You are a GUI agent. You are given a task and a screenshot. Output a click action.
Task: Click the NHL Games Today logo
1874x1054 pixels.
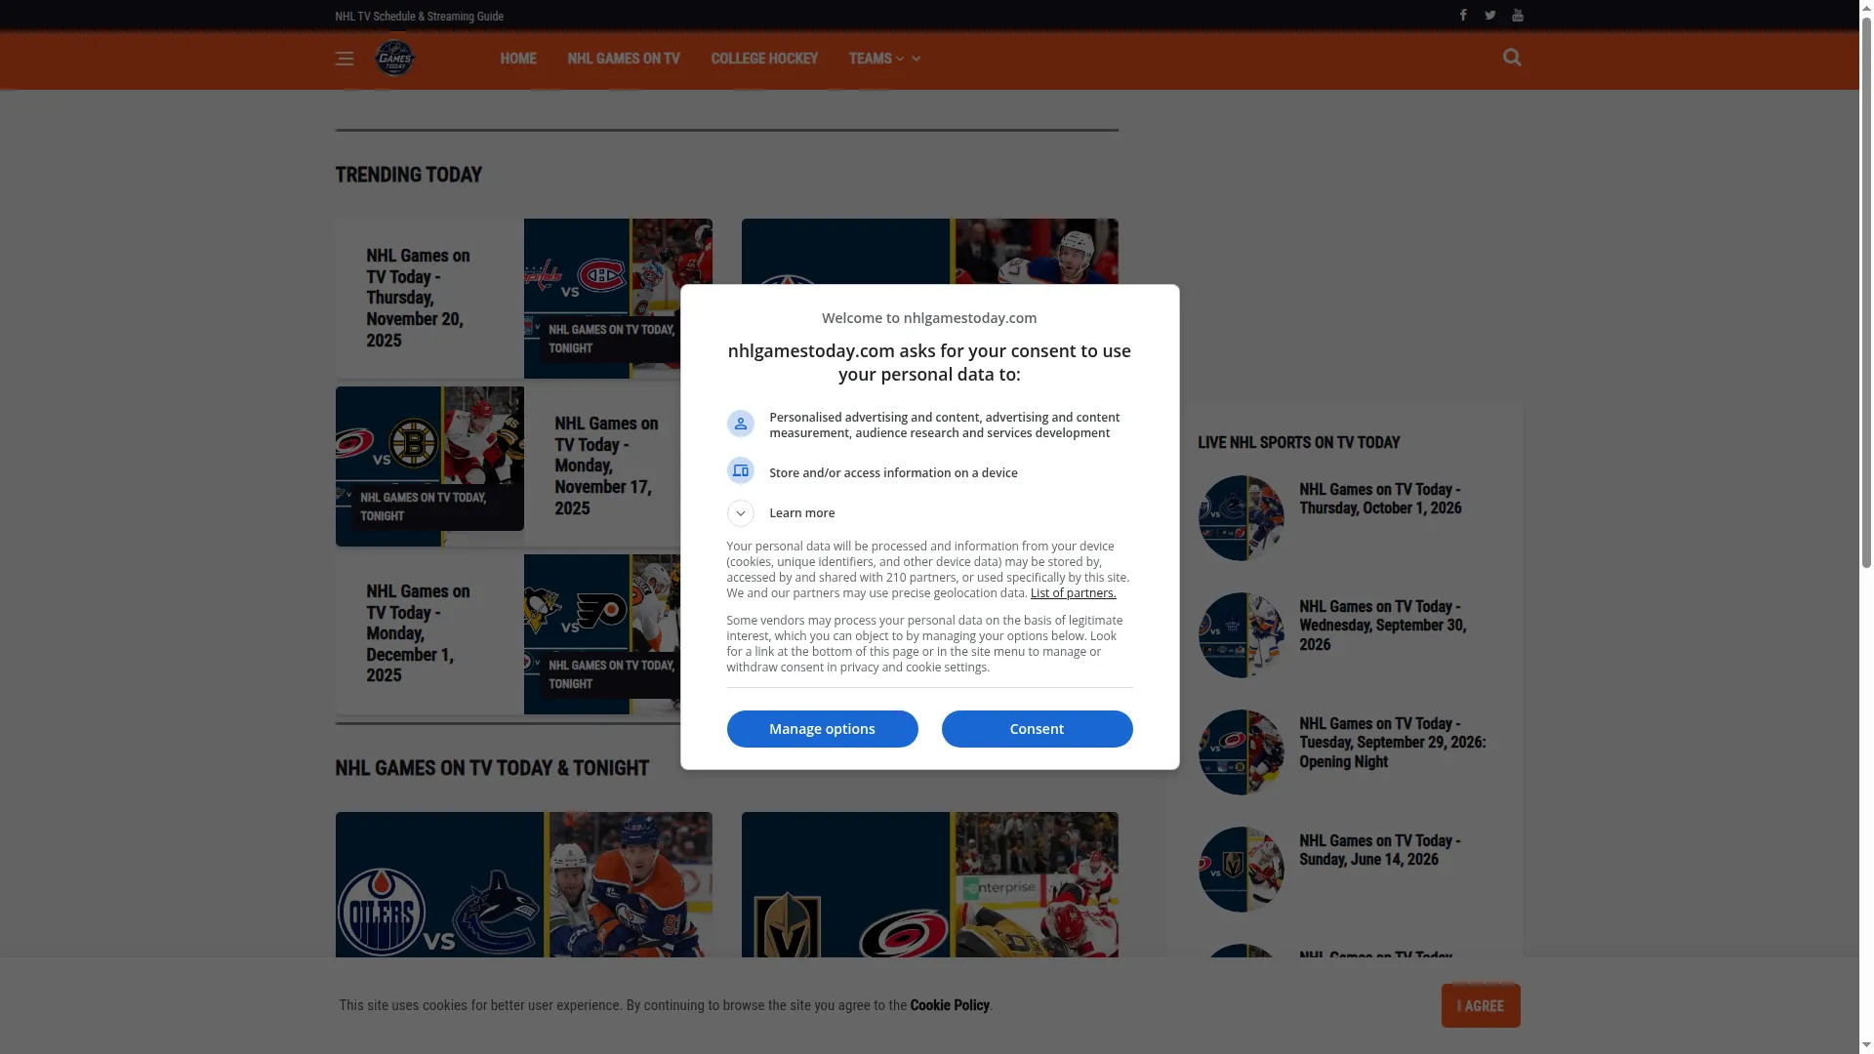click(395, 58)
